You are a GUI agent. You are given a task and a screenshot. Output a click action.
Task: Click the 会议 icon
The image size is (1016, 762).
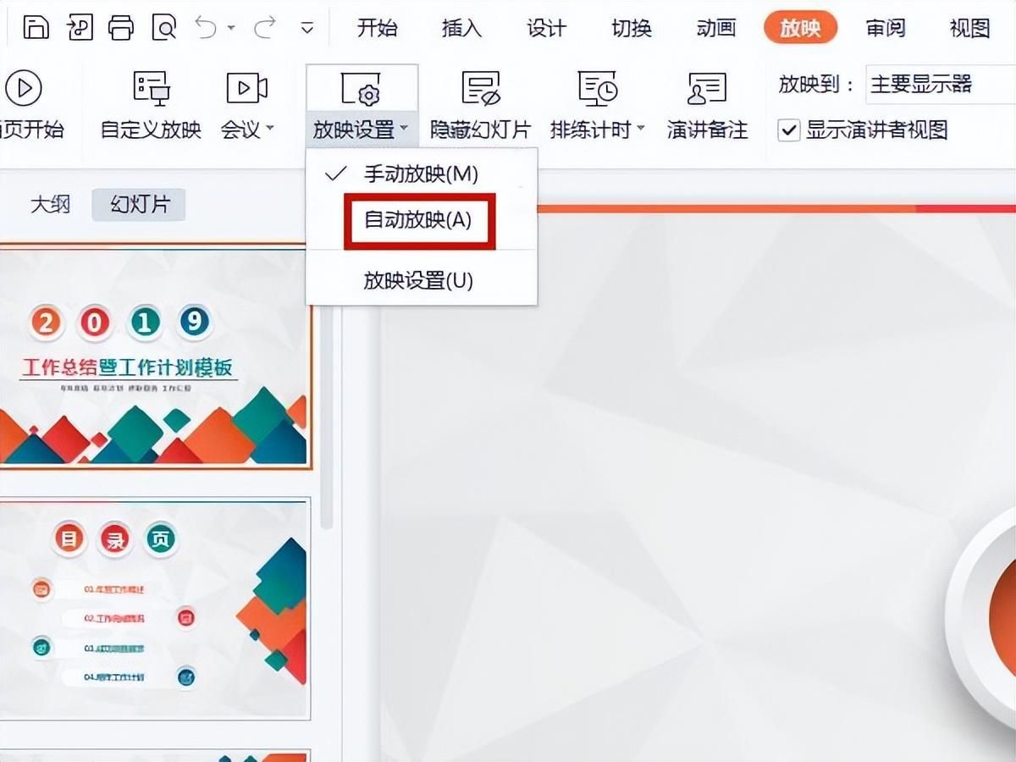(x=247, y=87)
